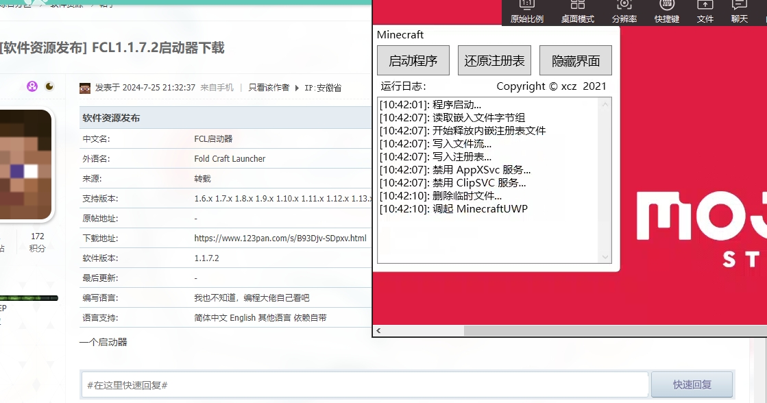Focus the quick reply input field

pos(365,385)
